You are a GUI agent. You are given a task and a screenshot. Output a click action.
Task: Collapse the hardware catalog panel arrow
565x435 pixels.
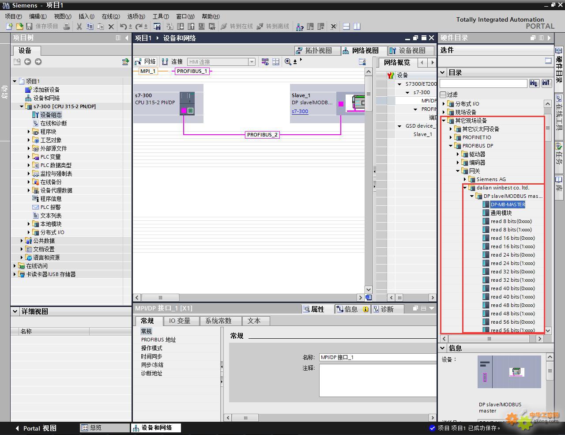pyautogui.click(x=550, y=38)
